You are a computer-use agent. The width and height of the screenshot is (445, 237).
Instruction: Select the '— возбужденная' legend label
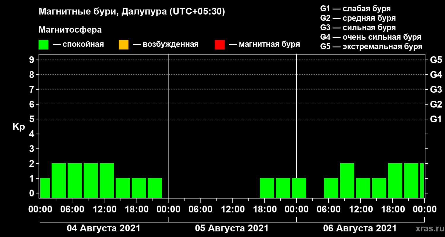[166, 44]
